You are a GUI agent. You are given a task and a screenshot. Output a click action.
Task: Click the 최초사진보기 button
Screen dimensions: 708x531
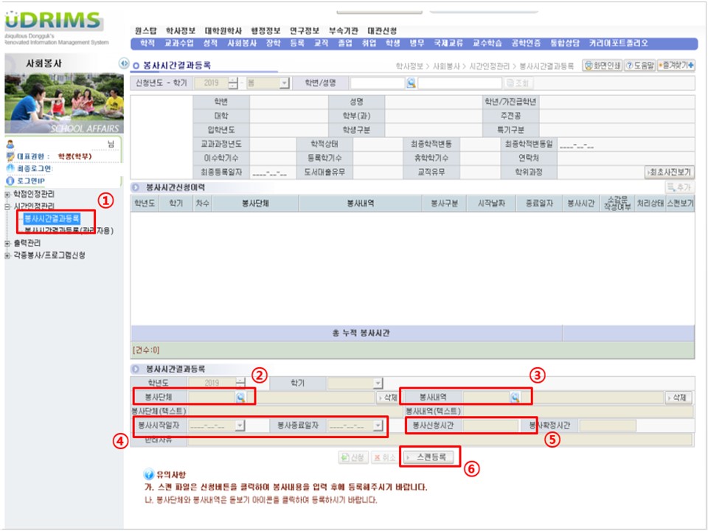coord(669,171)
